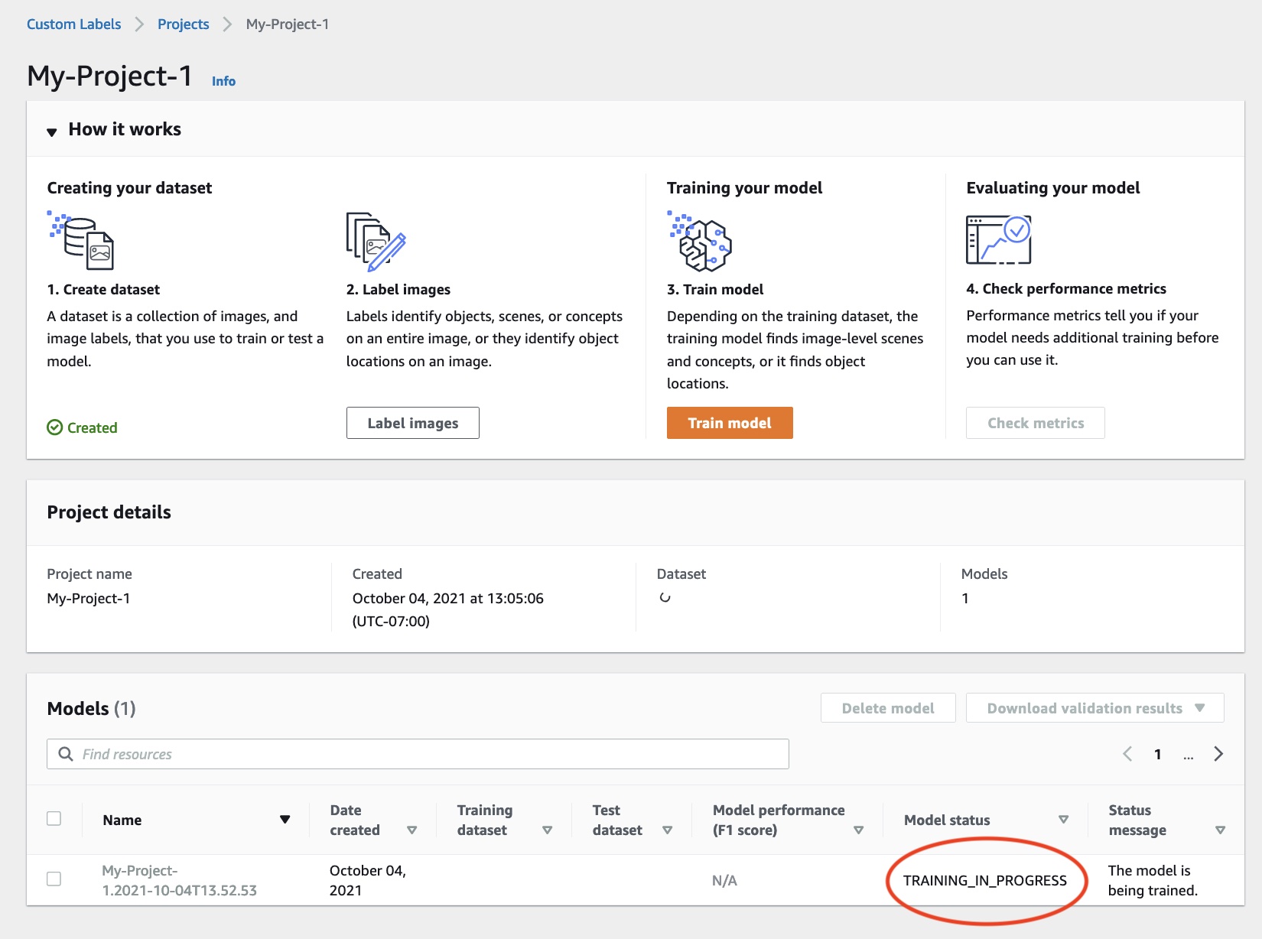Click the Check performance metrics chart icon

1000,239
